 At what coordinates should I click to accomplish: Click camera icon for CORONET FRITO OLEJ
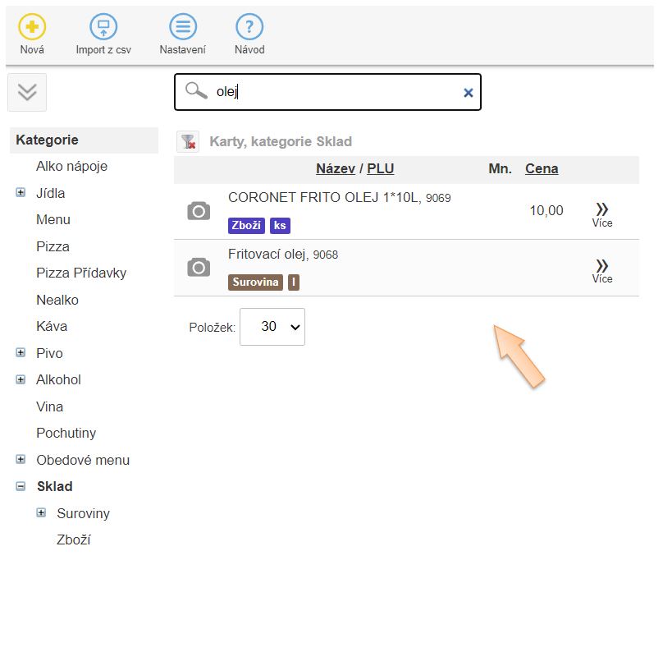(199, 212)
